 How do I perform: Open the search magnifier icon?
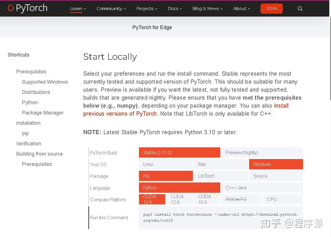tap(300, 9)
